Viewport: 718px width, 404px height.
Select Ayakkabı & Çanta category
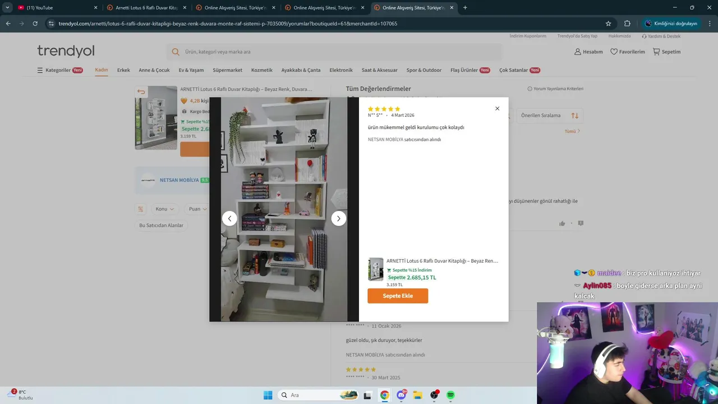coord(301,70)
